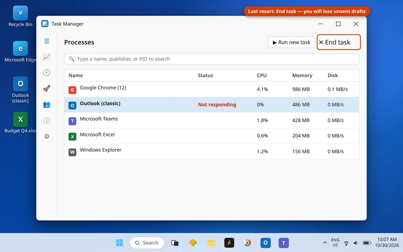Image resolution: width=403 pixels, height=252 pixels.
Task: Select the Google Chrome (12) process row
Action: click(x=211, y=89)
